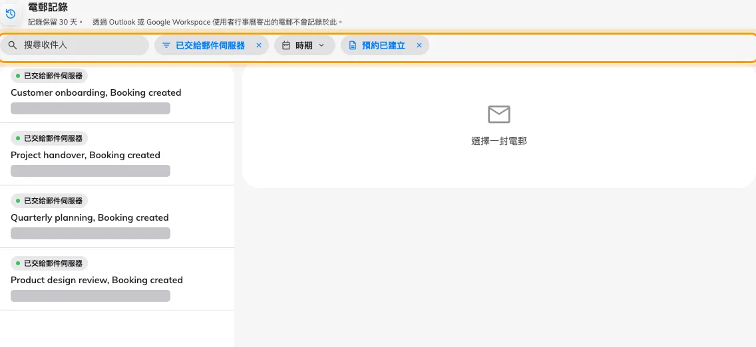Click status badge above Customer onboarding

(x=49, y=76)
